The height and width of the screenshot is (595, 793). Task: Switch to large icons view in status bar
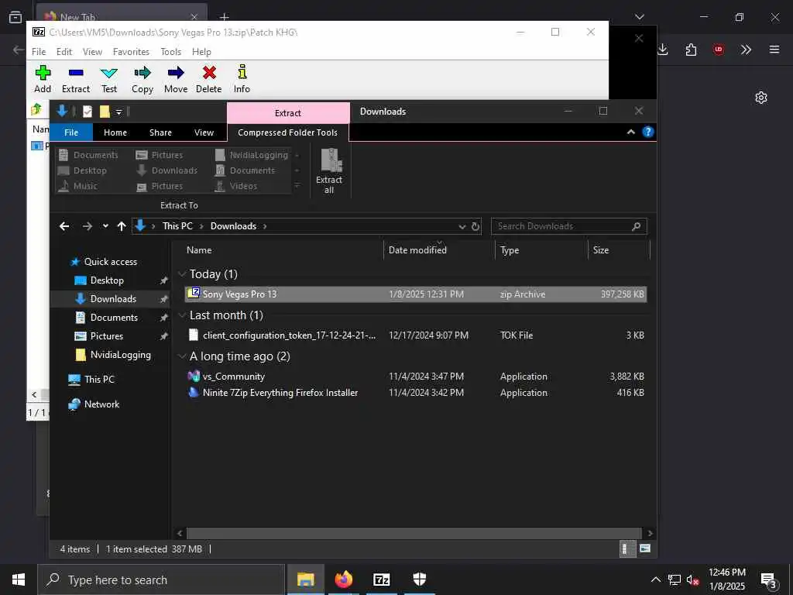point(645,549)
